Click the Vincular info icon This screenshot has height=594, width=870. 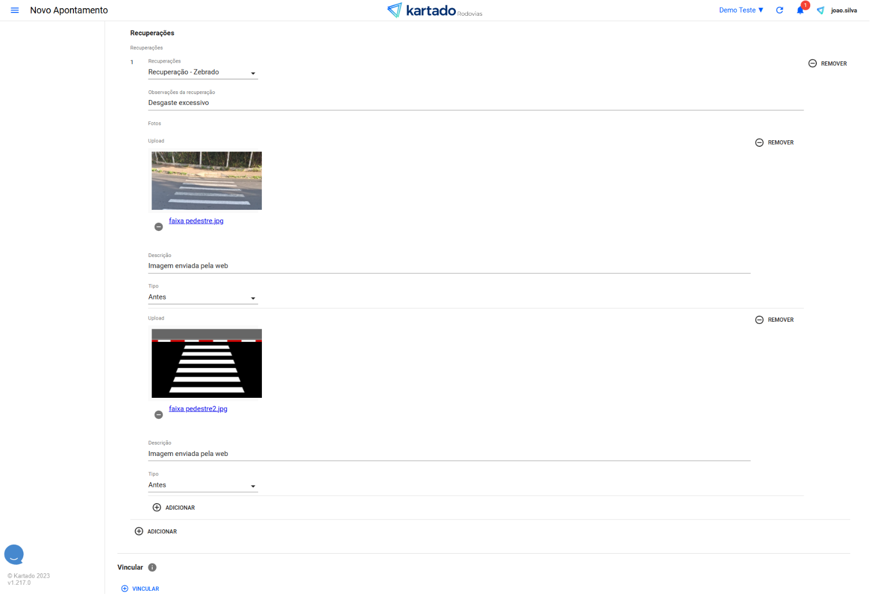pos(153,567)
